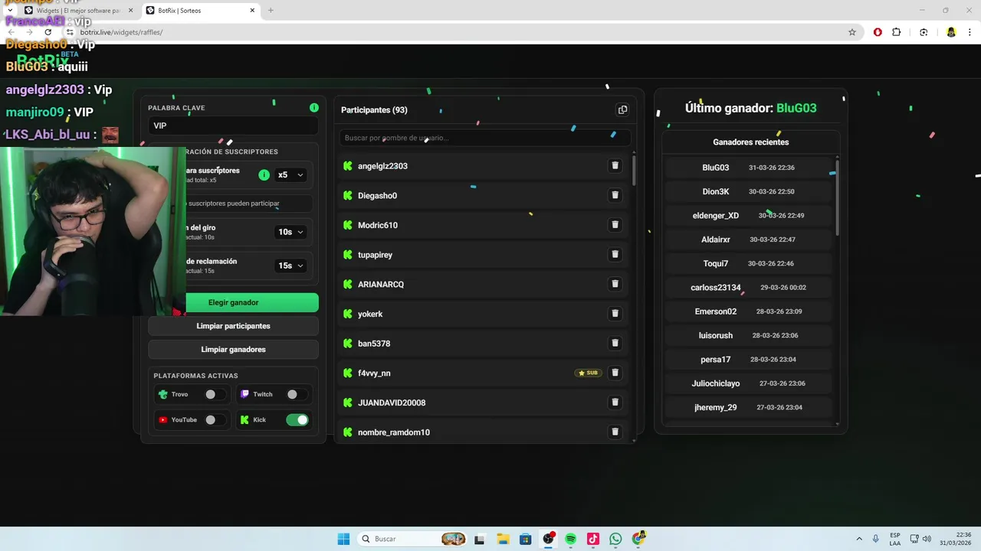Viewport: 981px width, 551px height.
Task: Click eldenger_XD in recent winners
Action: point(748,216)
